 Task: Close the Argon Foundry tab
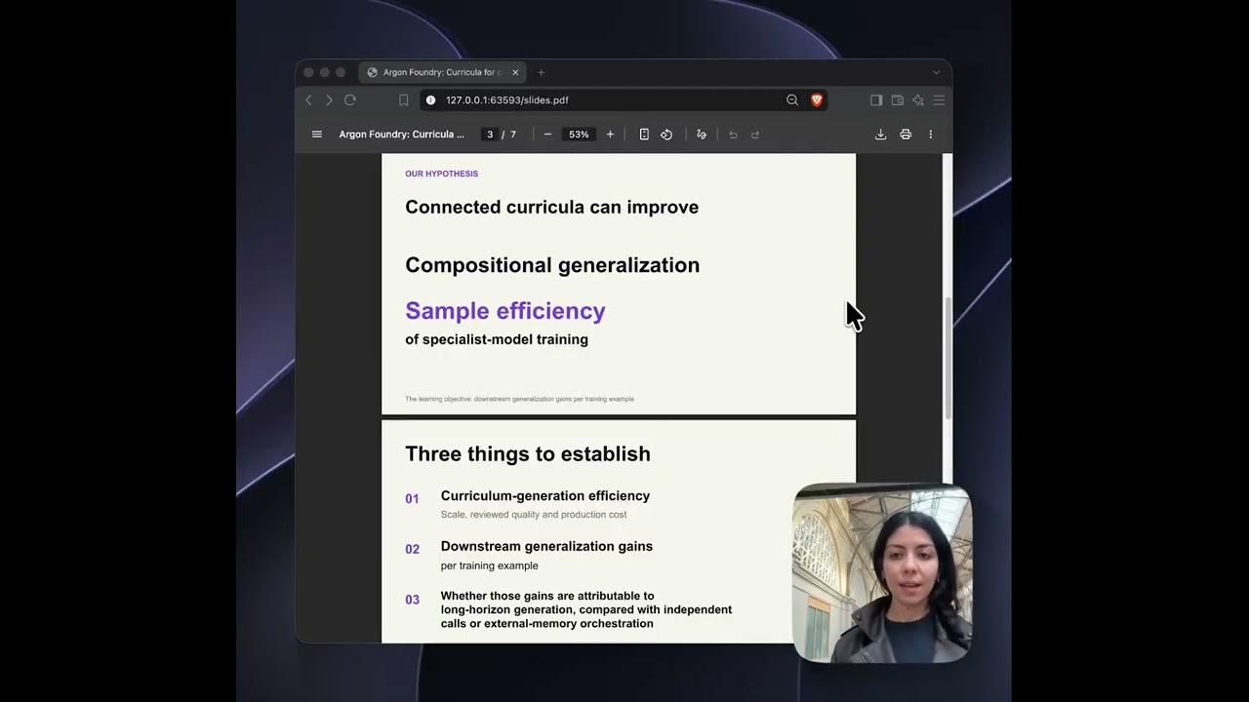pos(515,72)
